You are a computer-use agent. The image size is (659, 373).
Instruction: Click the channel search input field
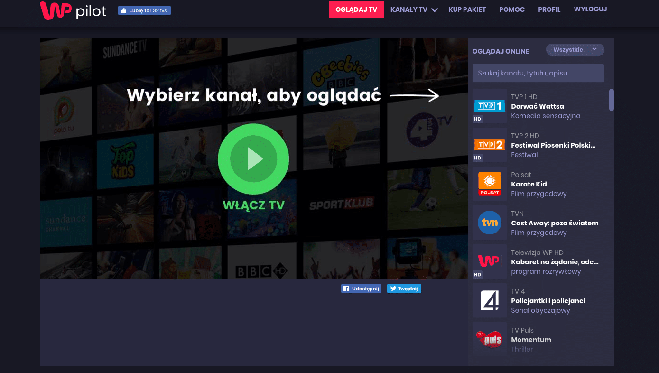[538, 73]
